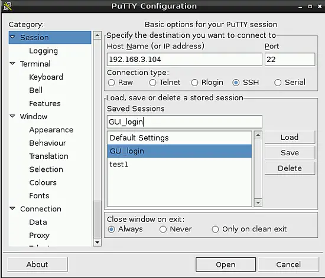This screenshot has height=278, width=325.
Task: Click the category scrollbar up arrow
Action: click(x=97, y=35)
